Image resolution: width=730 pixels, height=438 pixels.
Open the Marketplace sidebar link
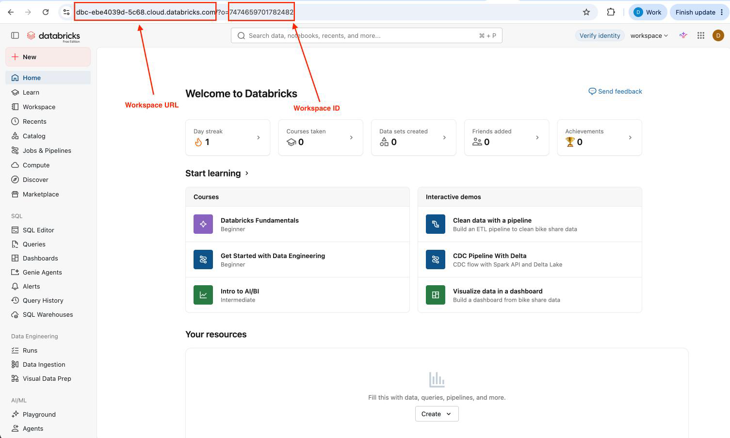point(48,194)
